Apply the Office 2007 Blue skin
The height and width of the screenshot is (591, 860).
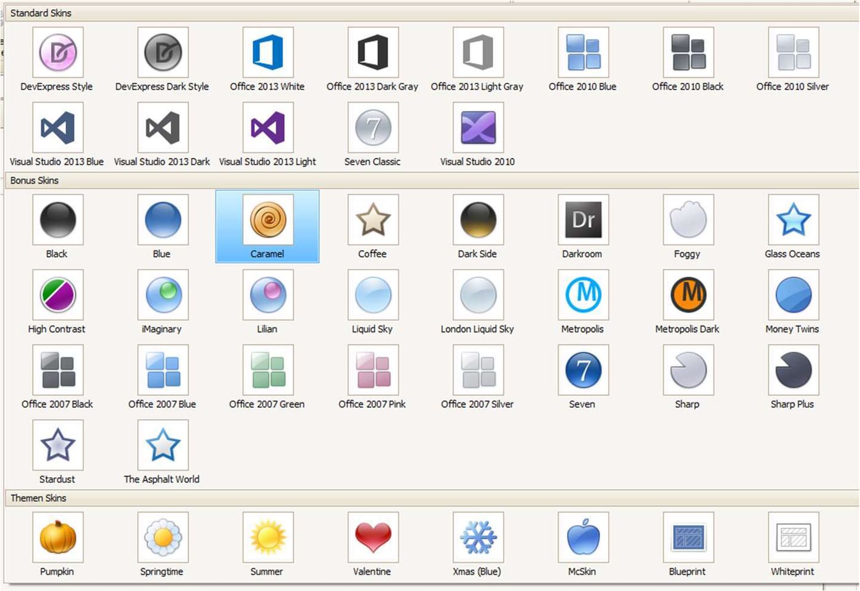pos(163,369)
